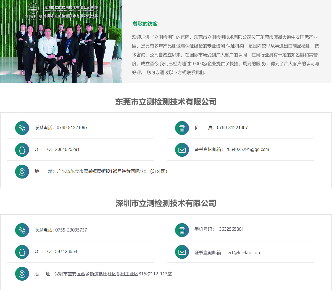This screenshot has height=290, width=332.
Task: Click the heading 深圳市立测检测技术有限公司
Action: pyautogui.click(x=166, y=203)
